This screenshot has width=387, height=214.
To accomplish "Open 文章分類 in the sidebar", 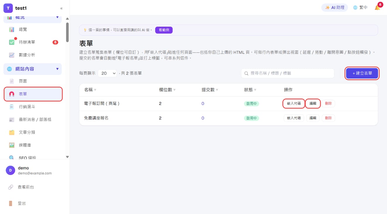I will tap(32, 132).
